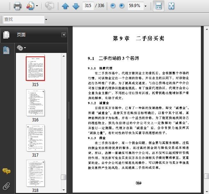Click subheading 9.1.1 独家代理
The height and width of the screenshot is (194, 209).
coord(100,68)
